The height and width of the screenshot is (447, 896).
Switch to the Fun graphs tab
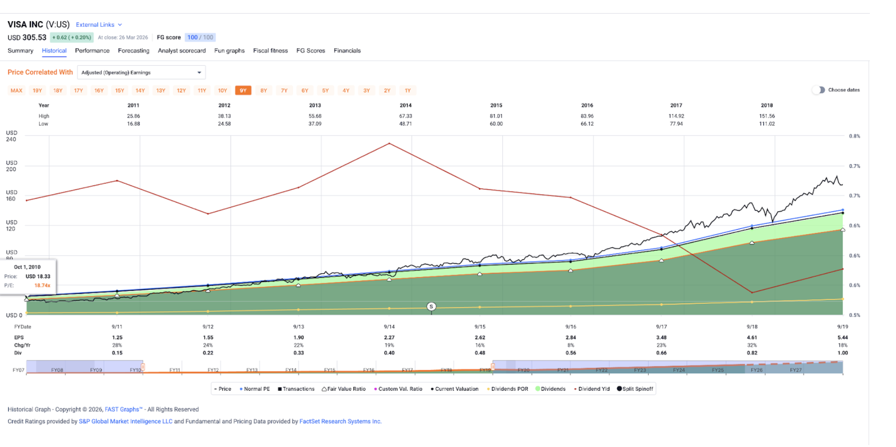(230, 51)
